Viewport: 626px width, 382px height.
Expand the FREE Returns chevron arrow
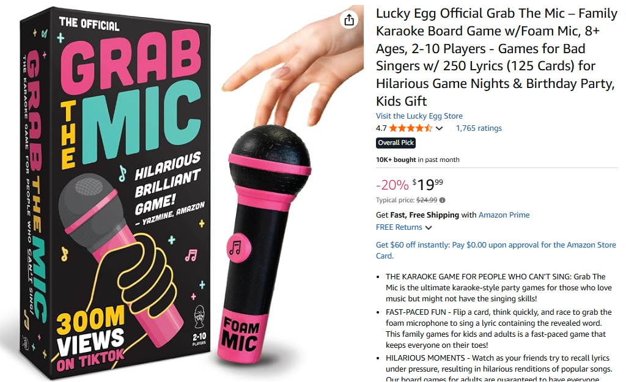pyautogui.click(x=429, y=228)
